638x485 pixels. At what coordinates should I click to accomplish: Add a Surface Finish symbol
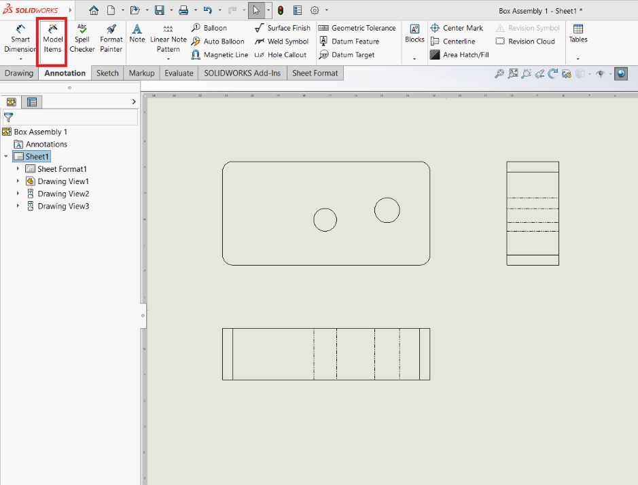pyautogui.click(x=283, y=28)
